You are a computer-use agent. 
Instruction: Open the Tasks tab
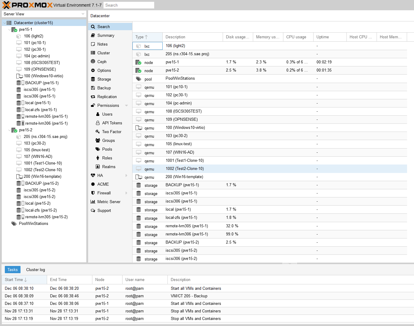coord(13,270)
